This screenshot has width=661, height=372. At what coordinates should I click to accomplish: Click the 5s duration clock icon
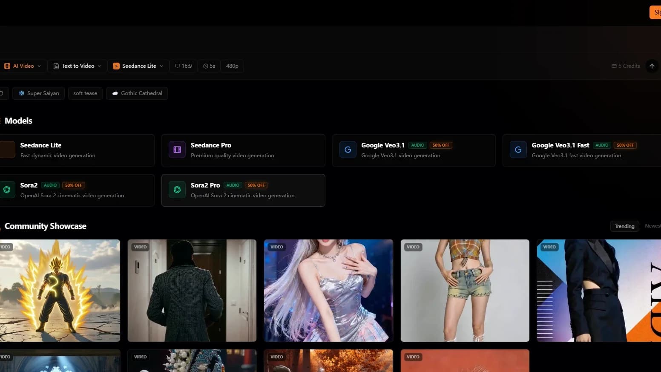pyautogui.click(x=205, y=66)
